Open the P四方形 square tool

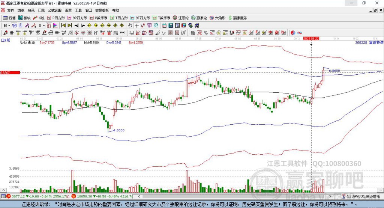point(56,18)
